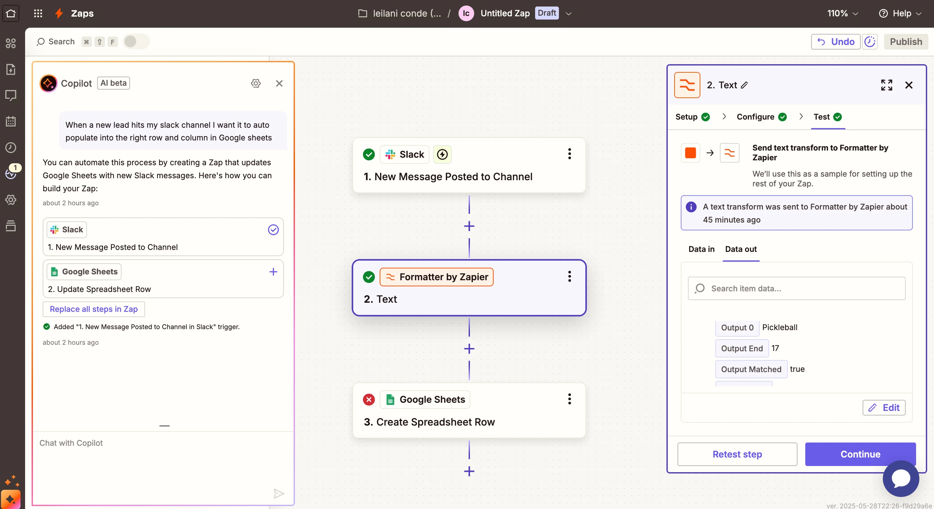
Task: Switch to the Configure tab
Action: [761, 117]
